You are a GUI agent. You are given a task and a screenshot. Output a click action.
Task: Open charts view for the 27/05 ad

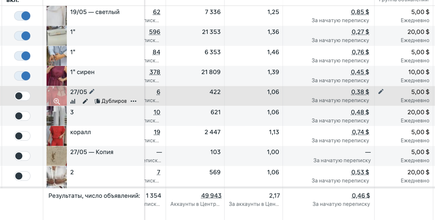(x=73, y=101)
